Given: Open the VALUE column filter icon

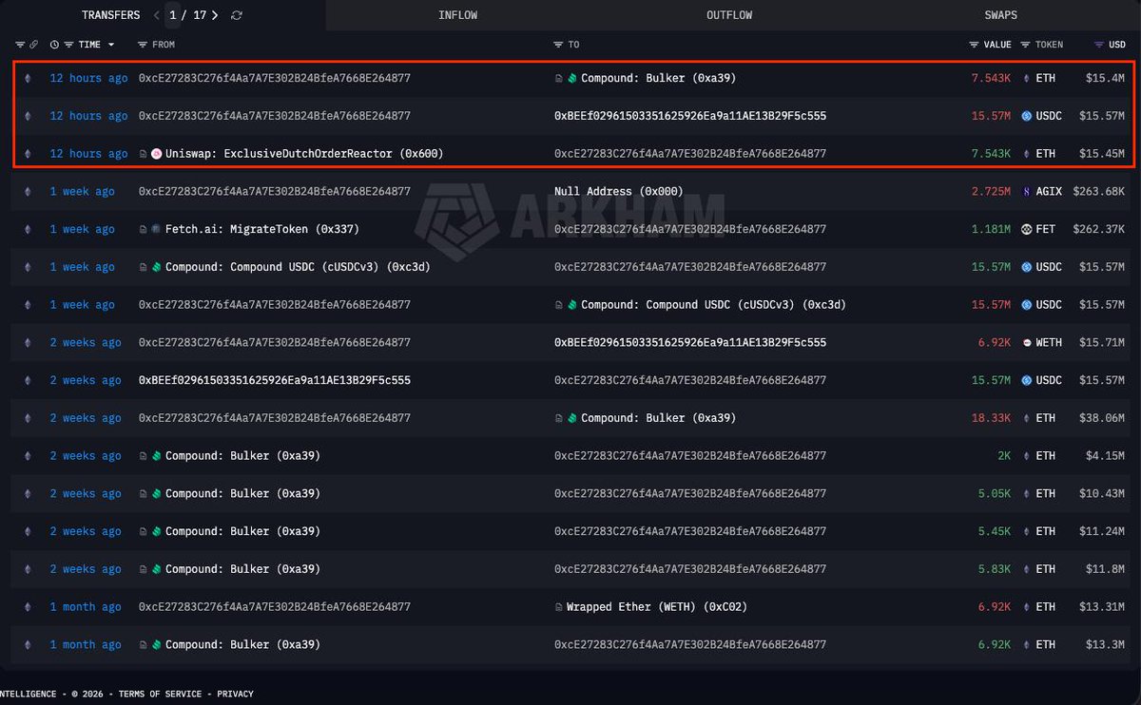Looking at the screenshot, I should 975,45.
